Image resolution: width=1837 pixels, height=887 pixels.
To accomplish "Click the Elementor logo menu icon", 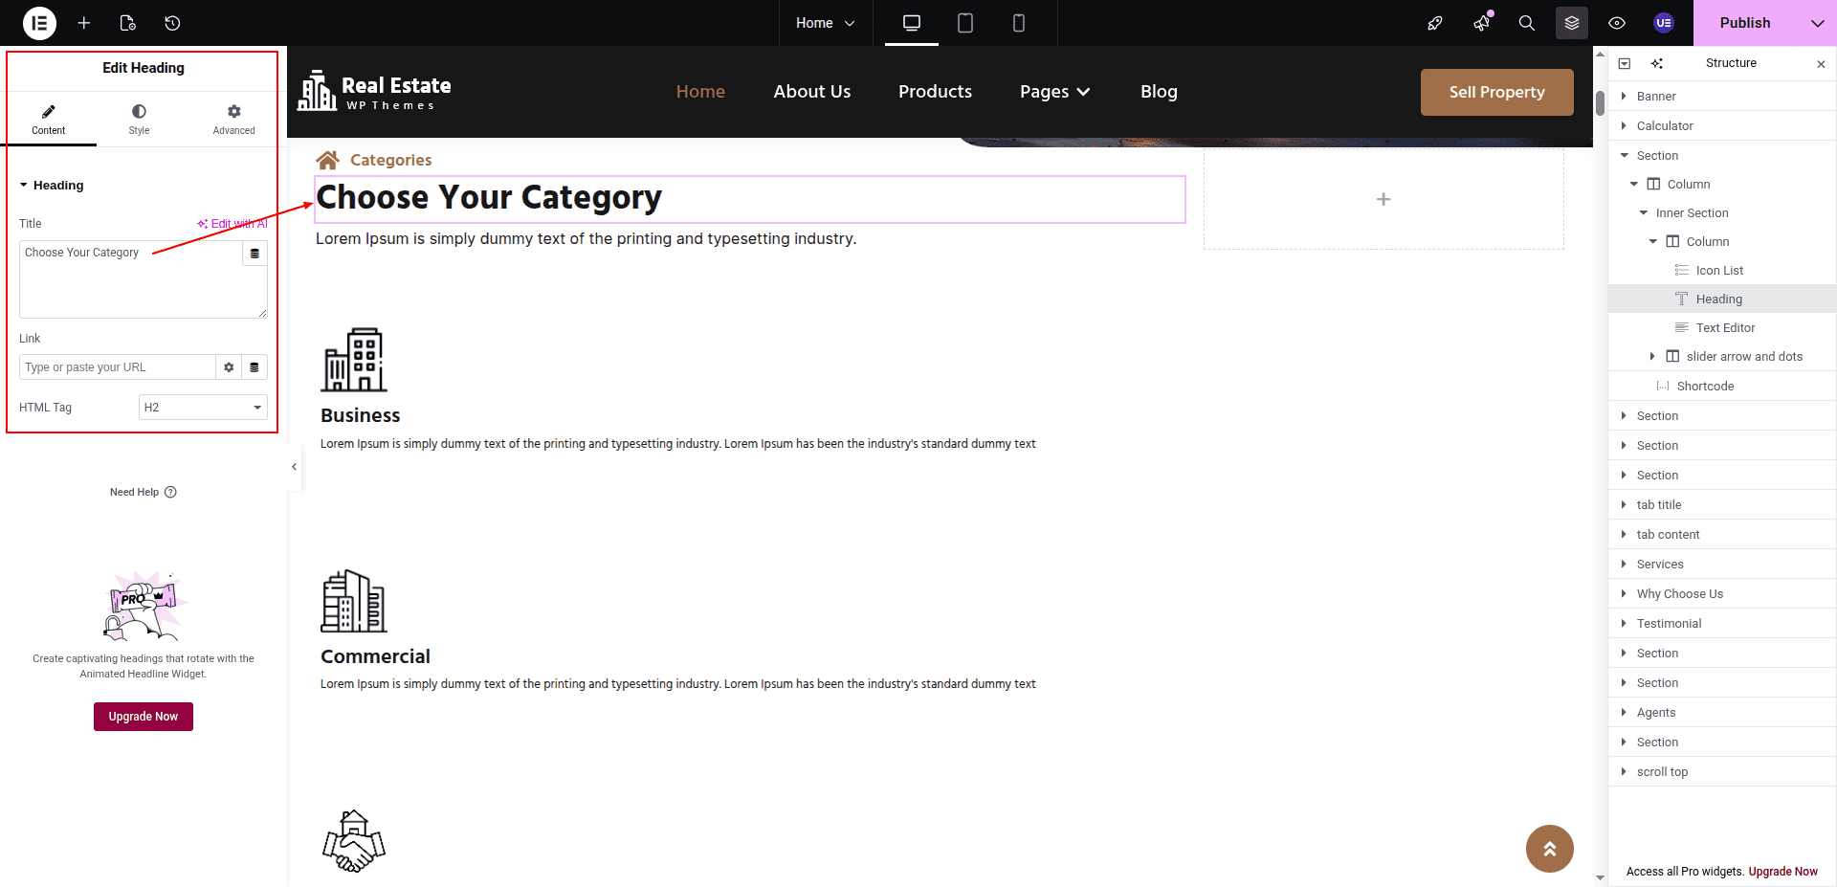I will 39,23.
